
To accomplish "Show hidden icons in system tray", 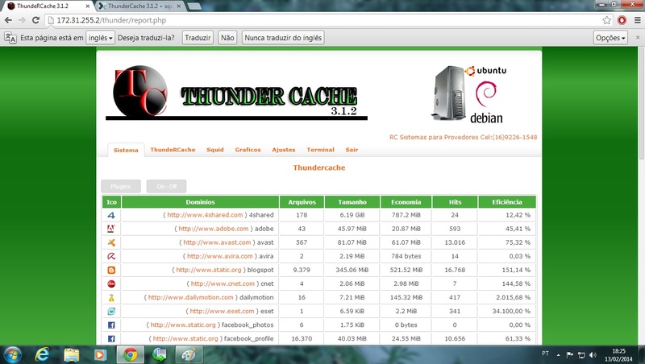I will point(558,355).
